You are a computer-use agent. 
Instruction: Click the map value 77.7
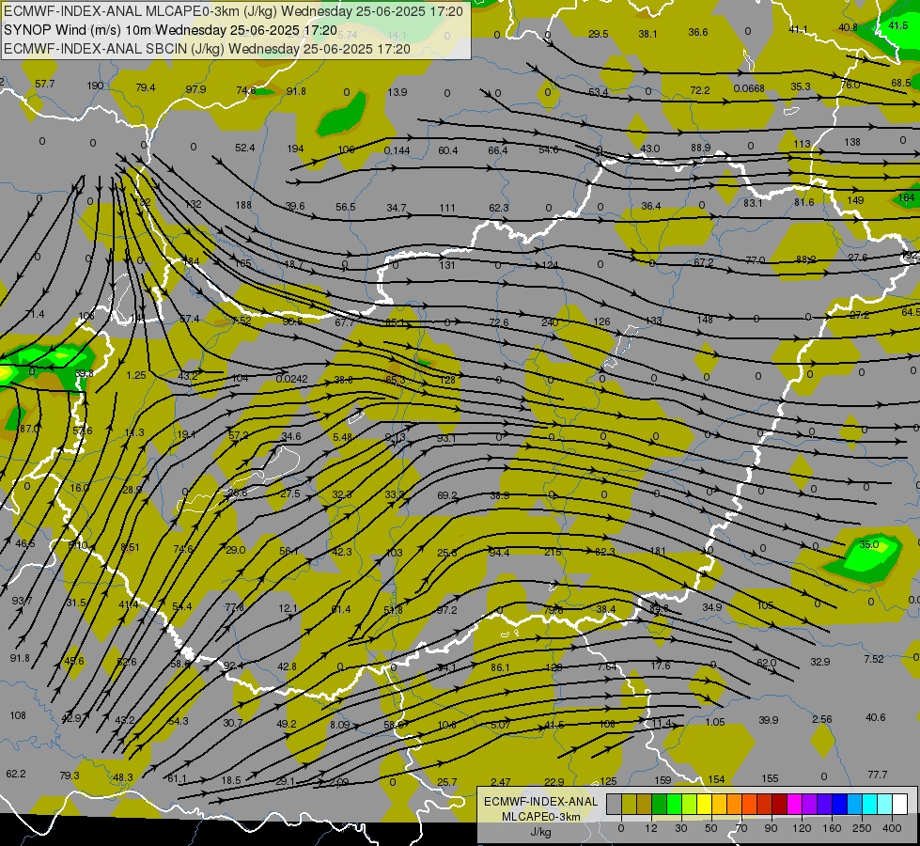click(x=877, y=775)
